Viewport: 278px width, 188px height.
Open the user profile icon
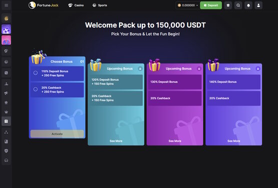(x=258, y=6)
